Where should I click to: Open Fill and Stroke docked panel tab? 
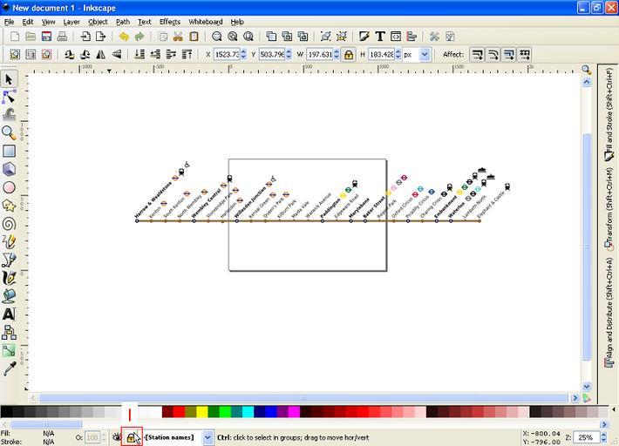pyautogui.click(x=609, y=114)
